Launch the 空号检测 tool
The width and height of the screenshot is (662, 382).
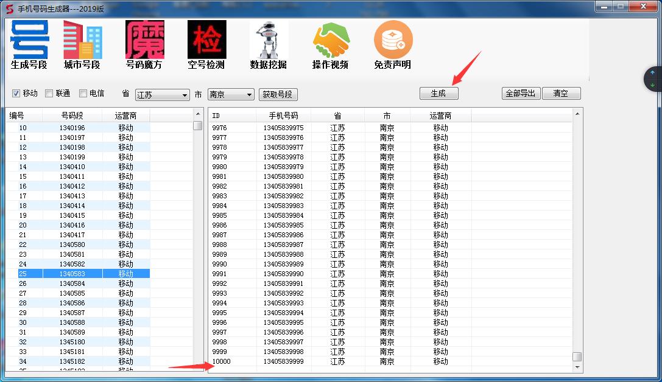click(206, 40)
